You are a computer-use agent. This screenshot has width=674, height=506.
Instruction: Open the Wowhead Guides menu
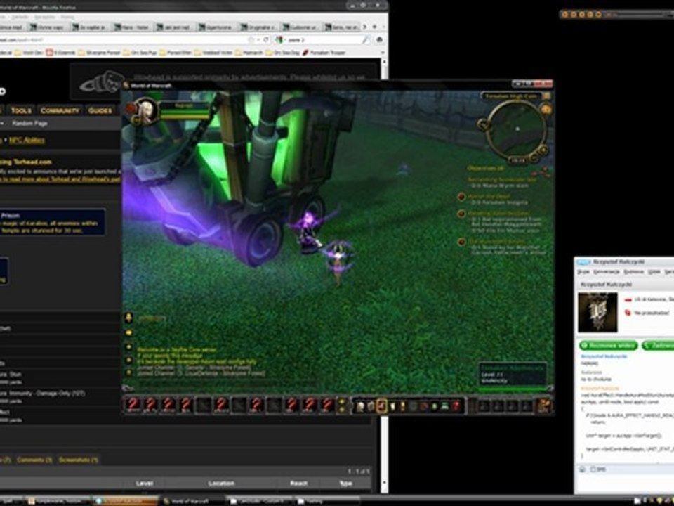coord(100,110)
